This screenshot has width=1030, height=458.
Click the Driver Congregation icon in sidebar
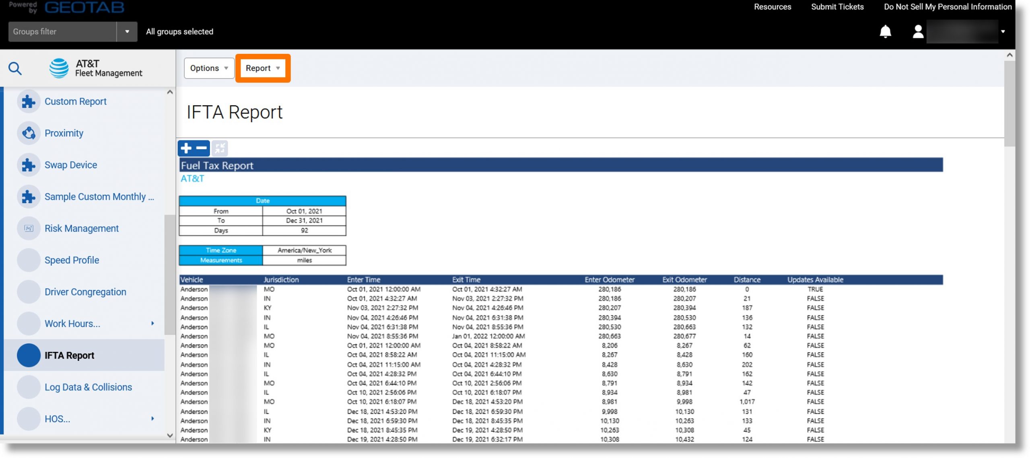28,292
